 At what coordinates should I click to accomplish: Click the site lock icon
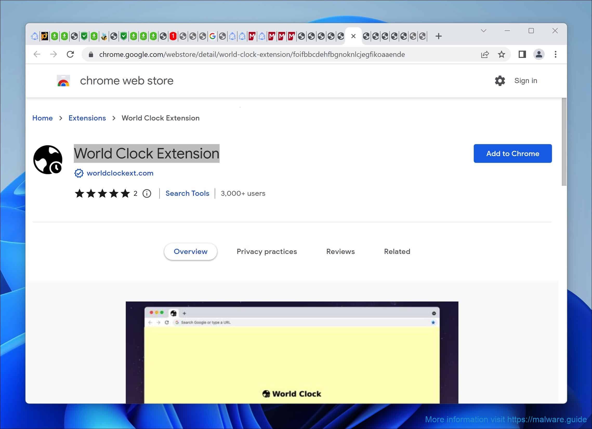[x=91, y=54]
